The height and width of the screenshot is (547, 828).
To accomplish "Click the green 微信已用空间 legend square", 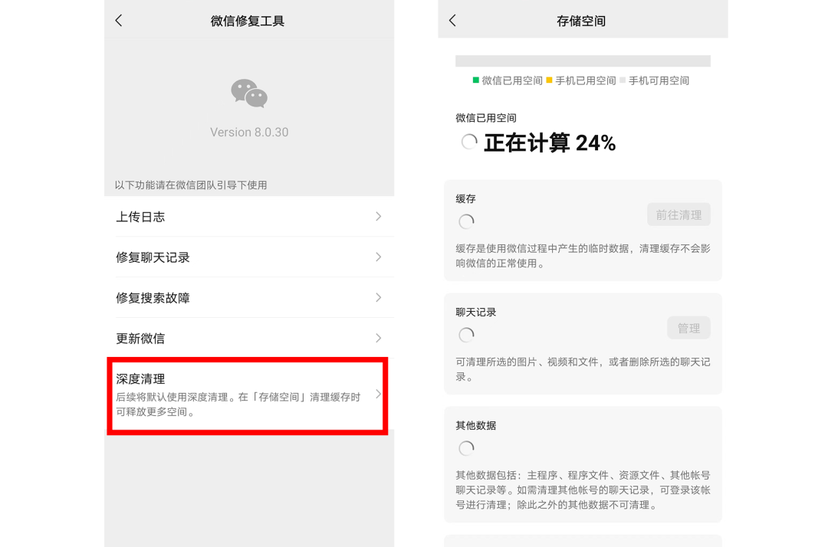I will pos(476,80).
